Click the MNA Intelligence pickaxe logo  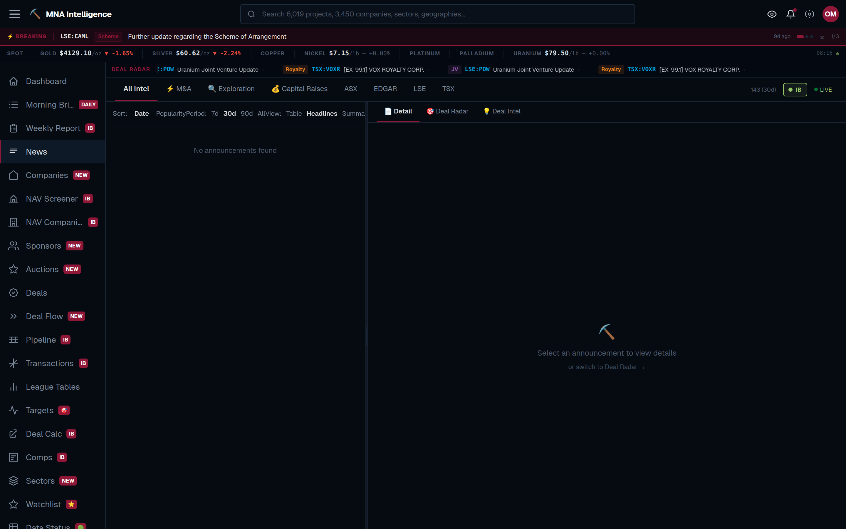pos(35,14)
